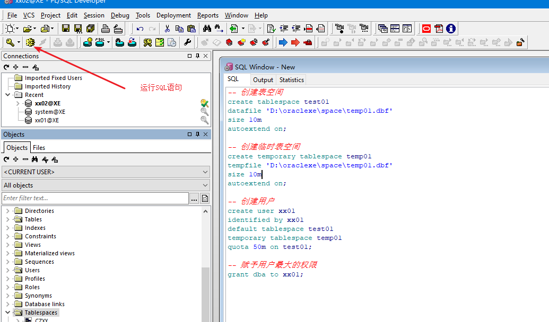549x322 pixels.
Task: Expand the xx02@XE connection node
Action: tap(18, 103)
